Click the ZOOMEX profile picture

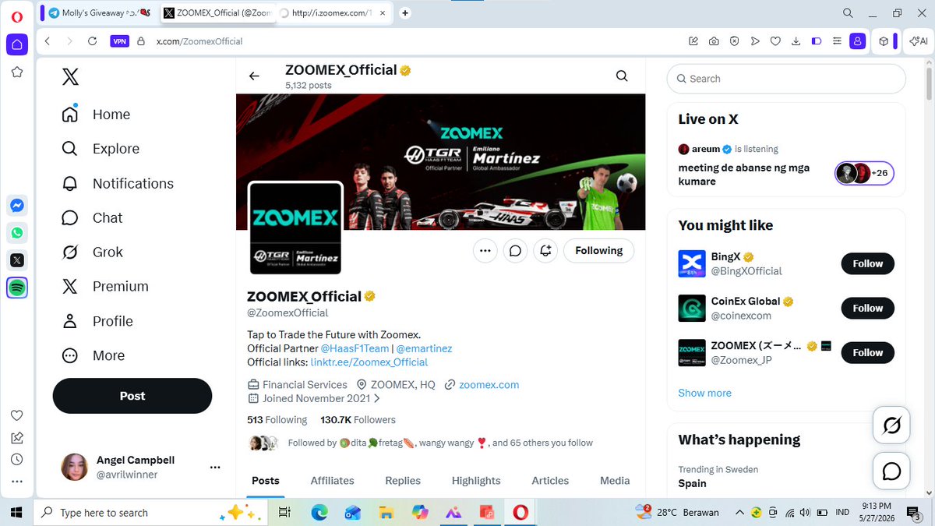point(295,228)
